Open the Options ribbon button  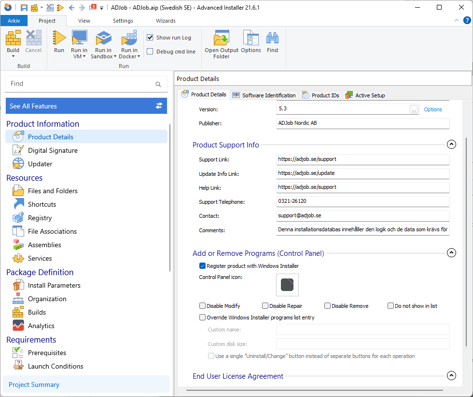[251, 42]
